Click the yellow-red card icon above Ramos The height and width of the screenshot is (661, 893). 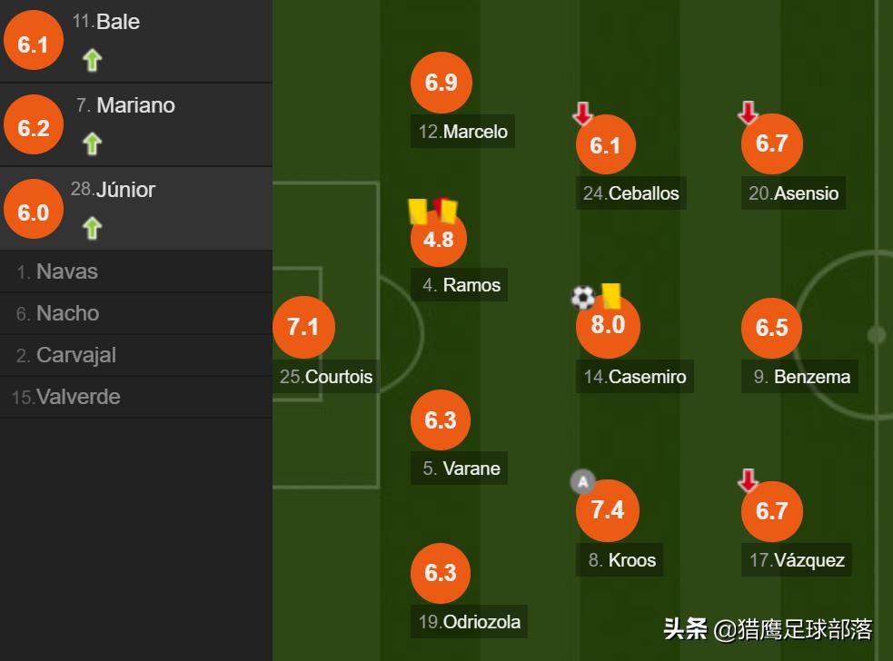[432, 211]
